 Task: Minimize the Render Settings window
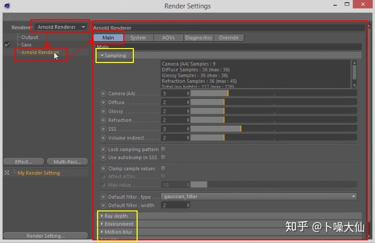point(335,5)
